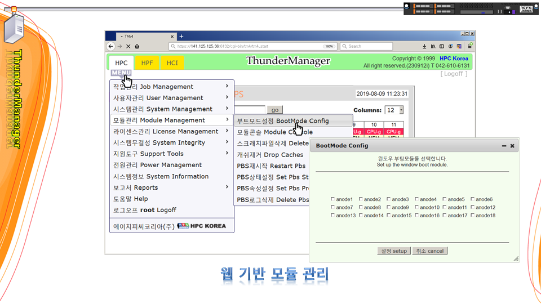Click the red CPU-g cell under column 11

tap(394, 132)
